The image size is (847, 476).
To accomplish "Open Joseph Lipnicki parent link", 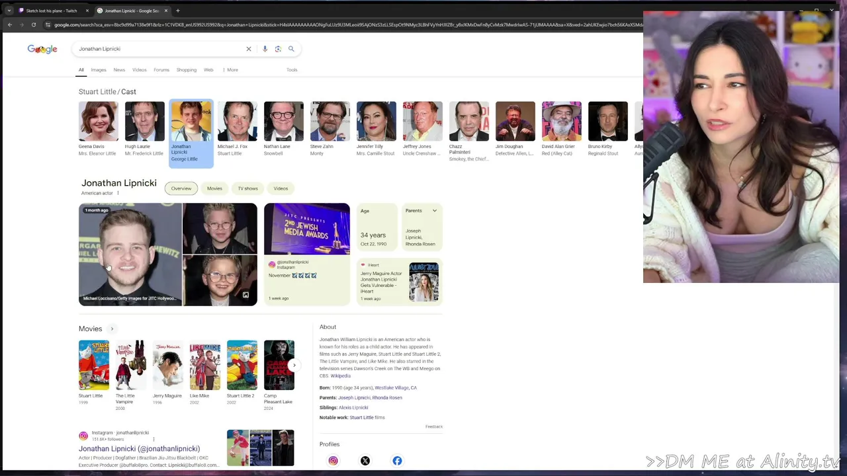I will tap(354, 397).
